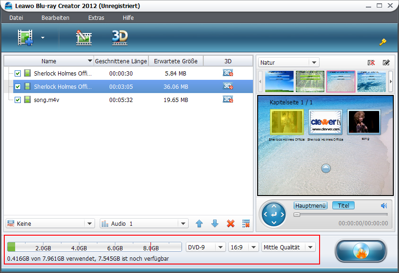Click the Erwartete Größe column header
Screen dimensions: 399x273
(x=176, y=61)
